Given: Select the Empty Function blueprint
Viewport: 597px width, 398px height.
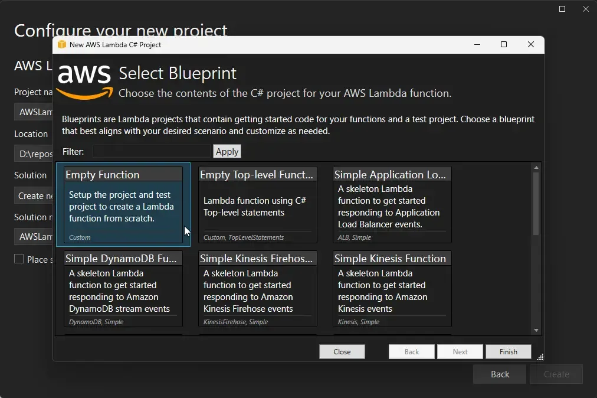Looking at the screenshot, I should (122, 204).
